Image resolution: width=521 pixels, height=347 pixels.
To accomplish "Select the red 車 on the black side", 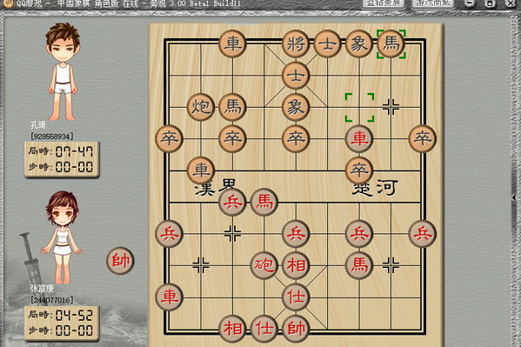I will click(359, 138).
